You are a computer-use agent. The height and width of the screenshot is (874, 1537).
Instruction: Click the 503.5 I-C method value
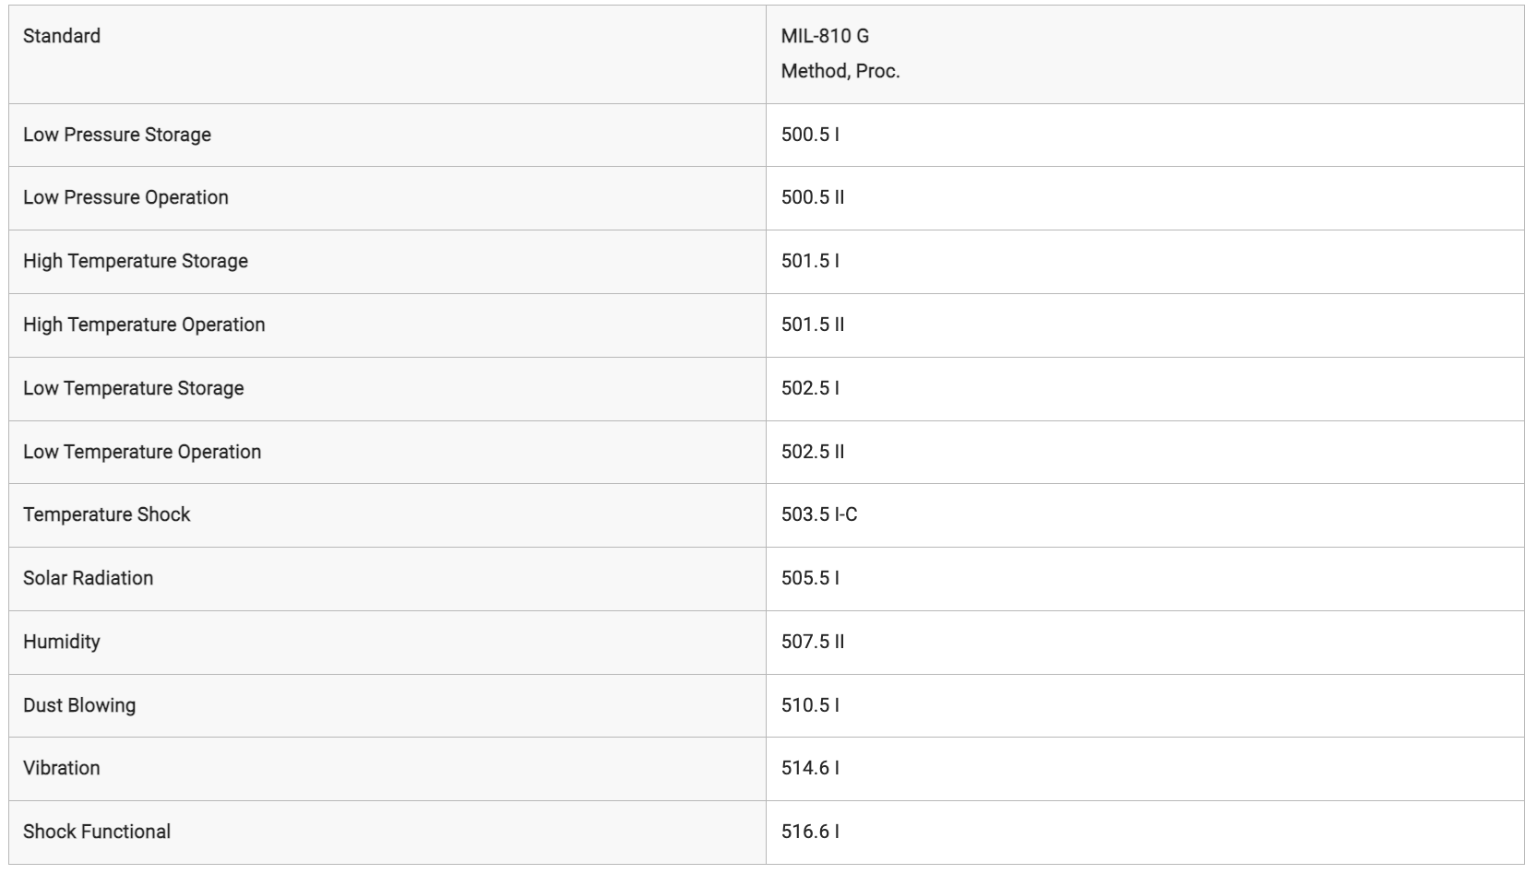(x=819, y=514)
